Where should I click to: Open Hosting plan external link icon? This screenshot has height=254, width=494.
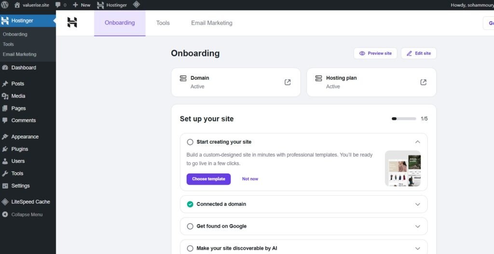[423, 82]
